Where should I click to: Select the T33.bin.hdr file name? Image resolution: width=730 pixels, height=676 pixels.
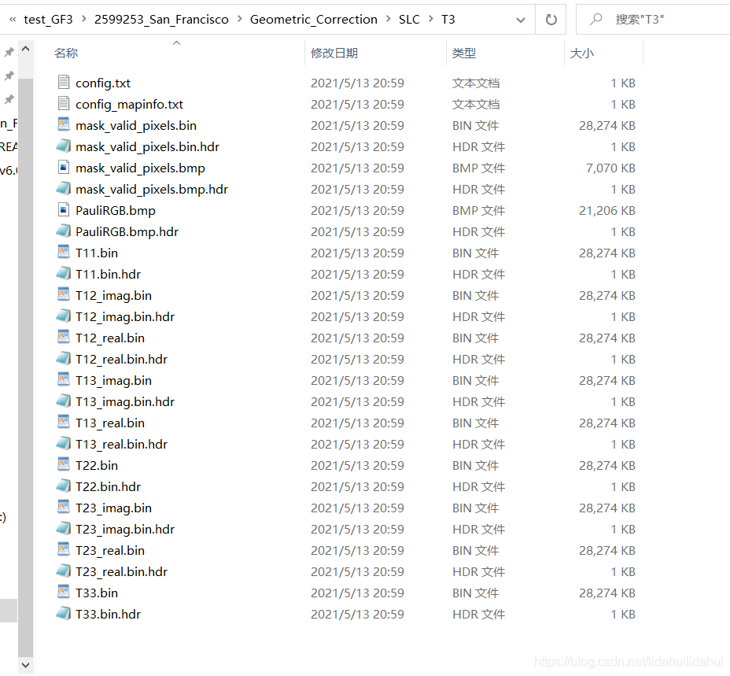[x=108, y=614]
